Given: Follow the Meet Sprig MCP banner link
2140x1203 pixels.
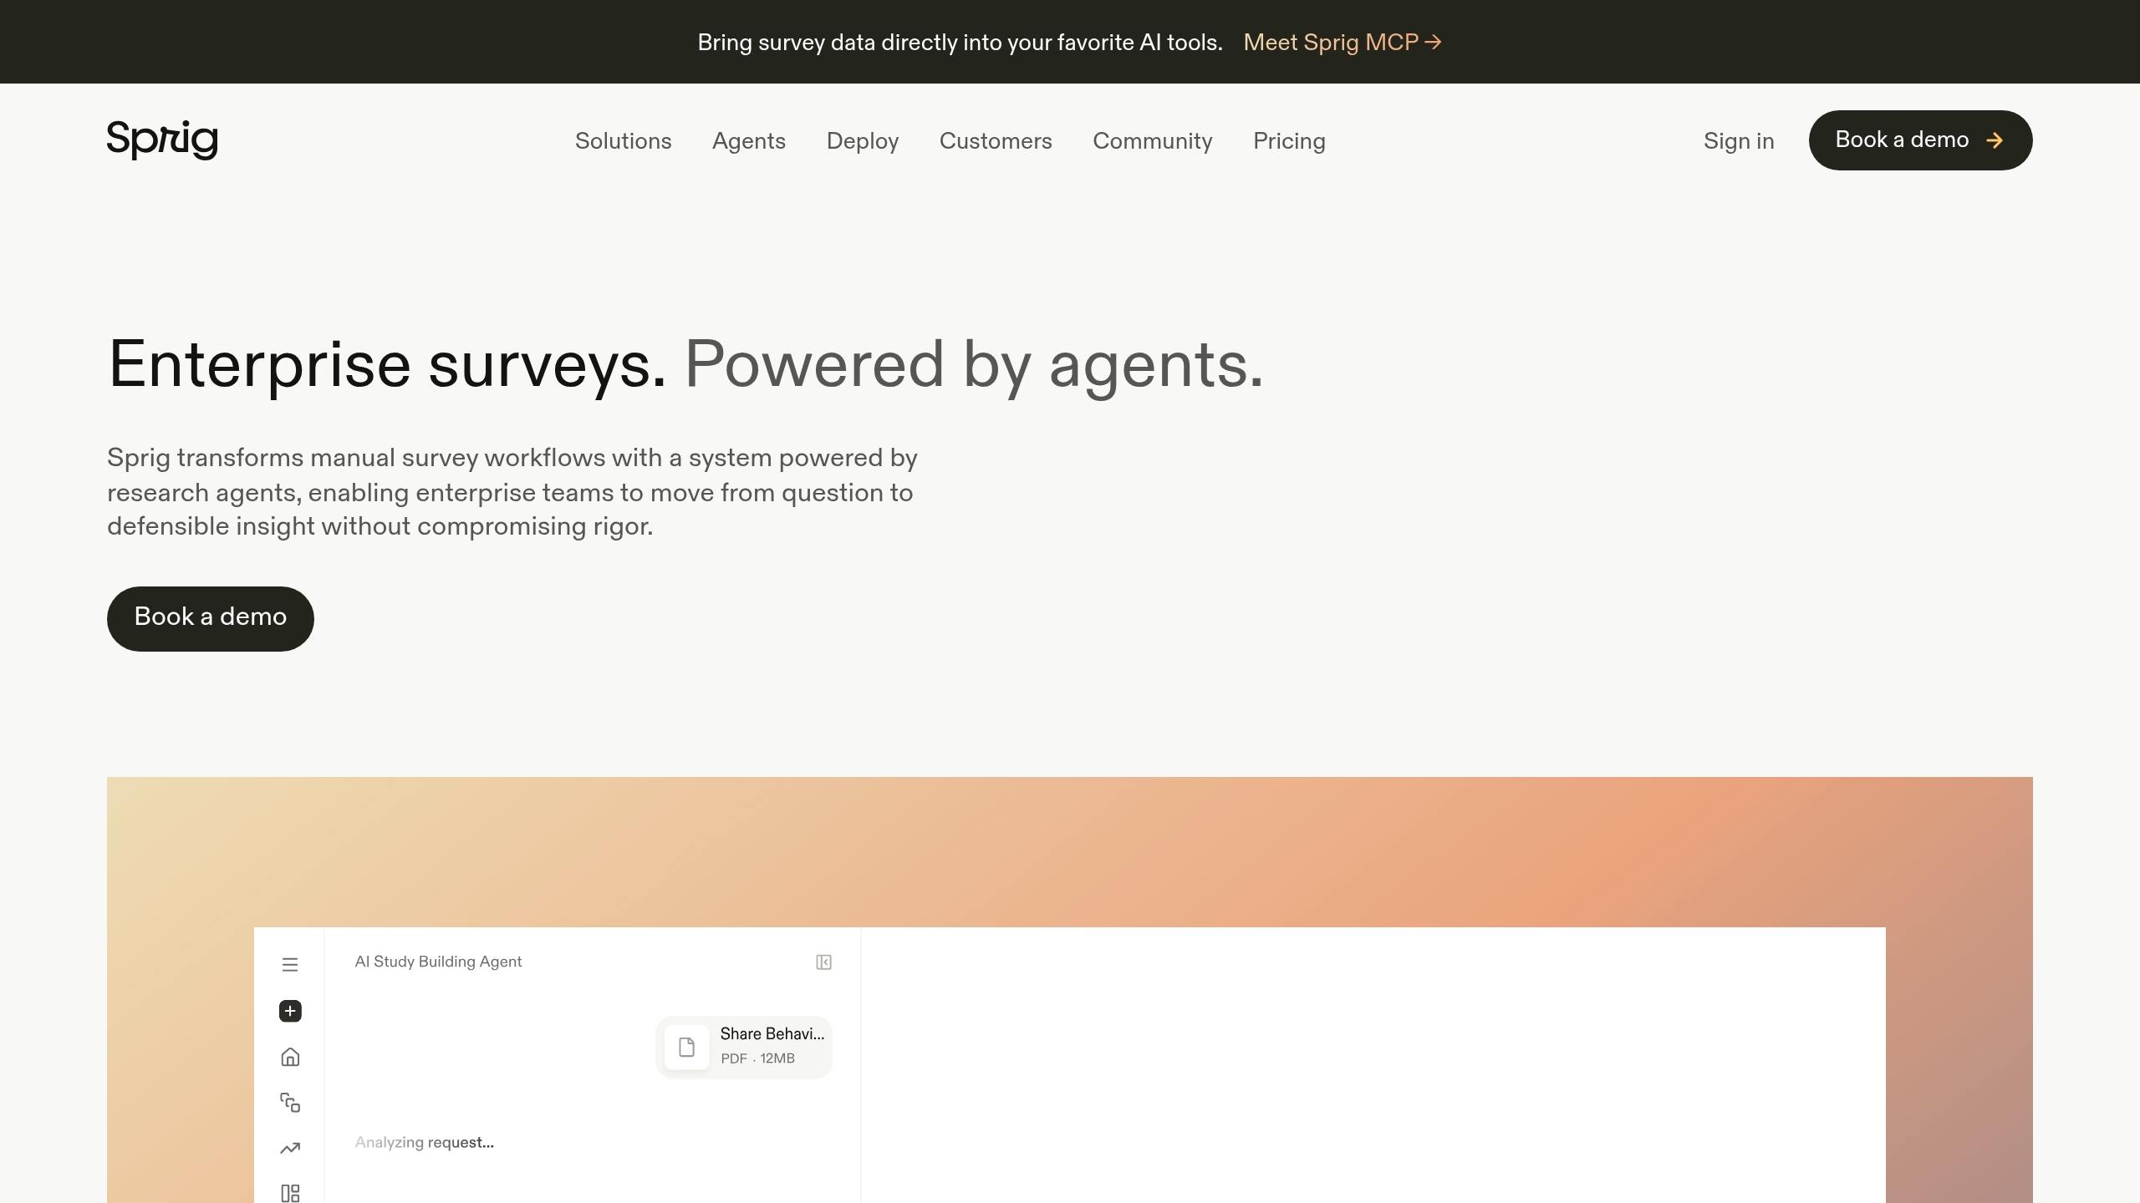Looking at the screenshot, I should coord(1343,43).
